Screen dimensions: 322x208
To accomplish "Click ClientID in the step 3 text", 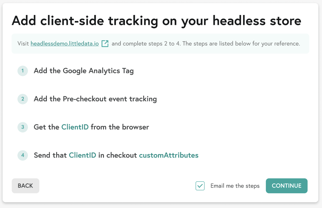I will click(x=75, y=127).
